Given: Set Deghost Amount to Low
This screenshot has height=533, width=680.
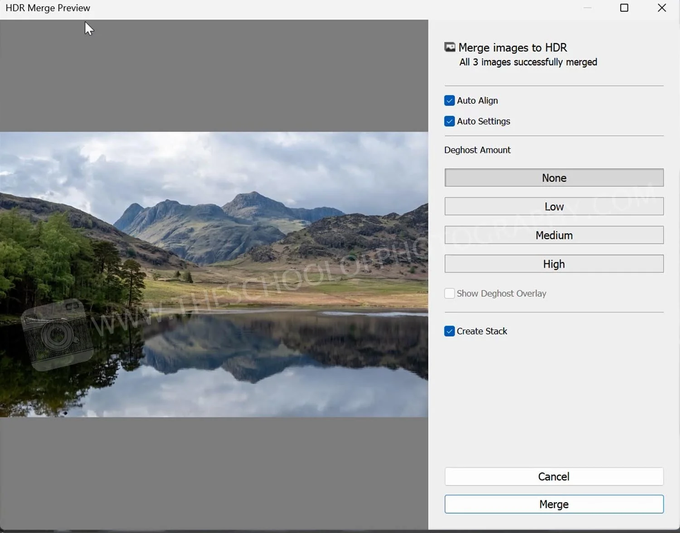Looking at the screenshot, I should click(x=554, y=206).
